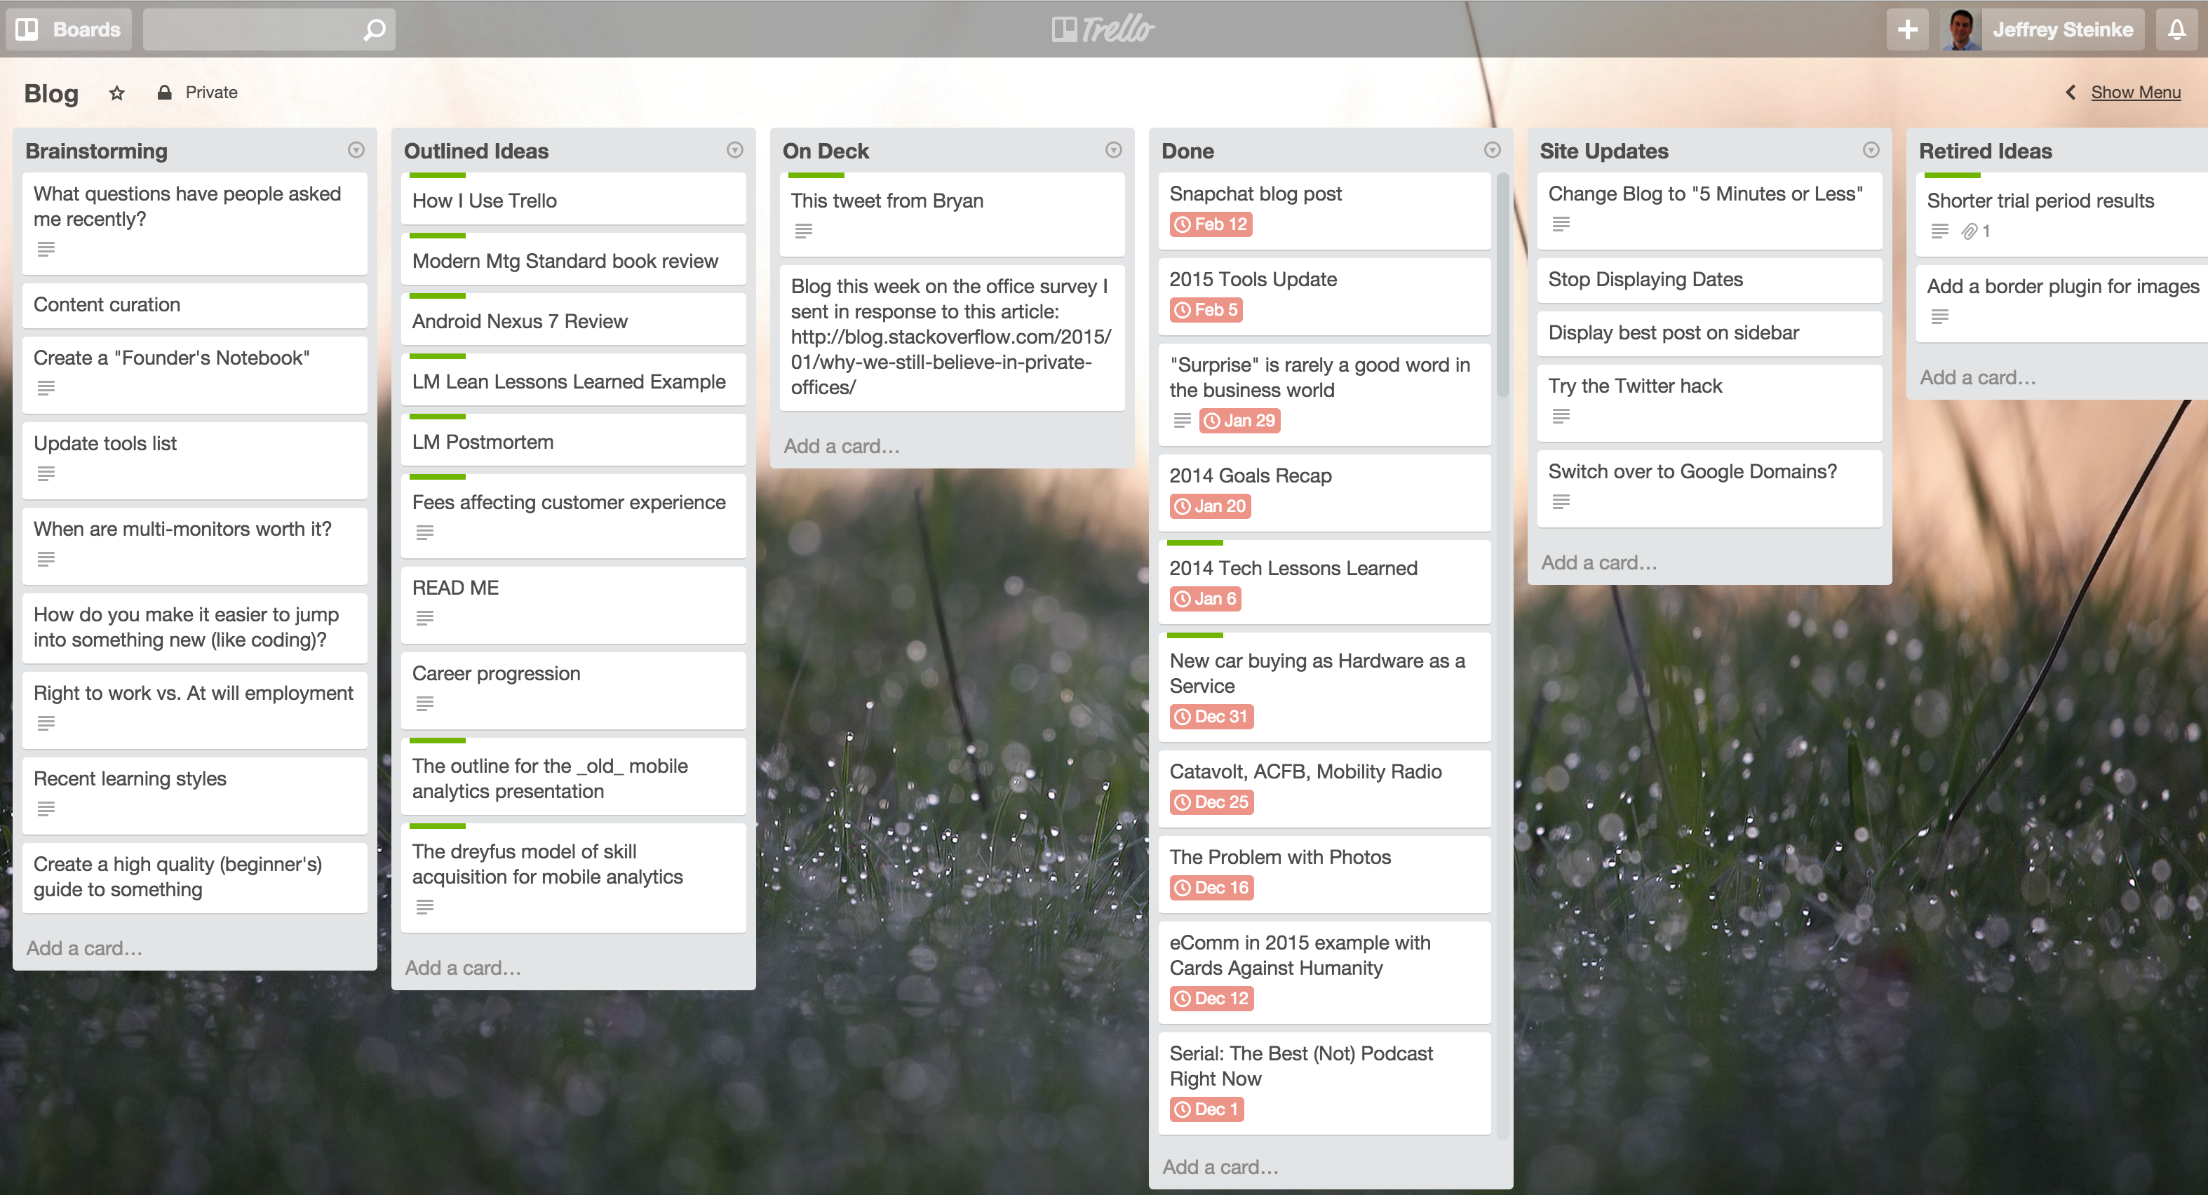
Task: Open Right to work vs. At will employment card
Action: 194,710
